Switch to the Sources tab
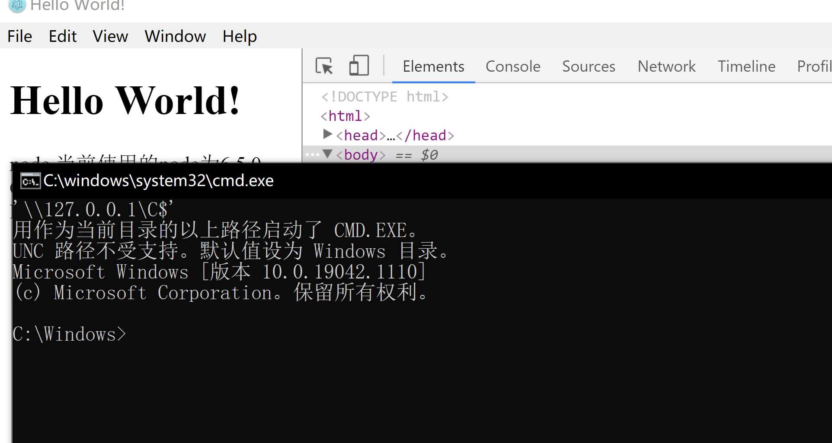The image size is (832, 443). coord(588,66)
